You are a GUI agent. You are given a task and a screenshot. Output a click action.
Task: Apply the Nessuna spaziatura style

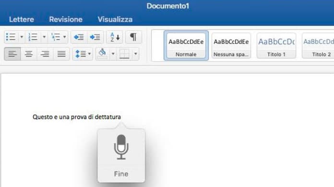[231, 45]
